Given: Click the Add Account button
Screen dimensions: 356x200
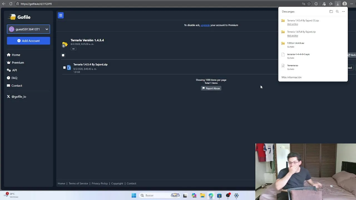Looking at the screenshot, I should [28, 41].
